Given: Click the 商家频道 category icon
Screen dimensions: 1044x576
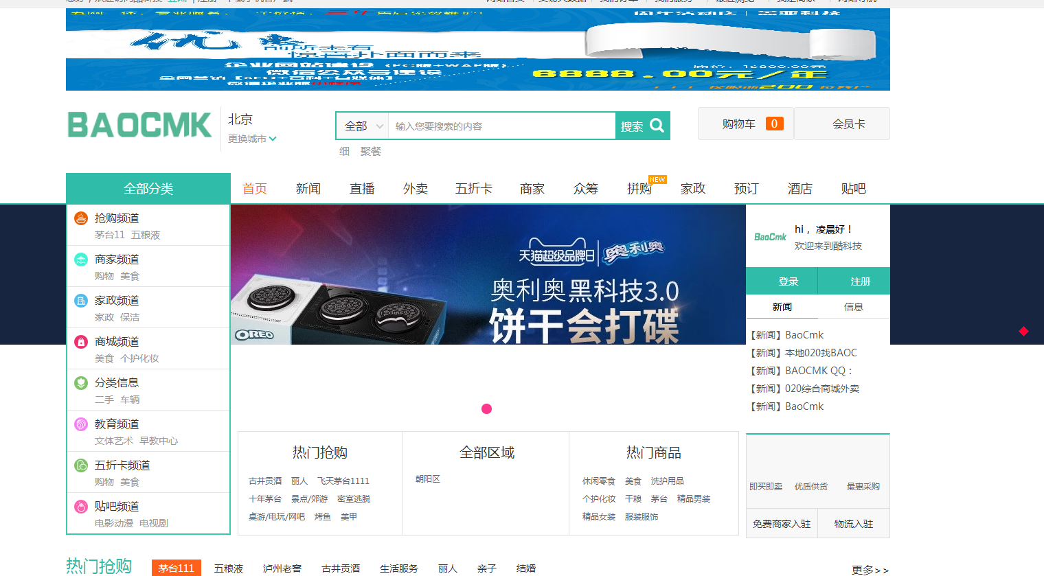Looking at the screenshot, I should point(81,260).
